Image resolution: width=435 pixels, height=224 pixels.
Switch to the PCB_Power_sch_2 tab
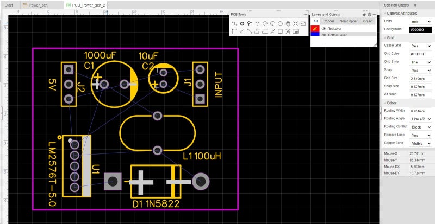(x=86, y=5)
